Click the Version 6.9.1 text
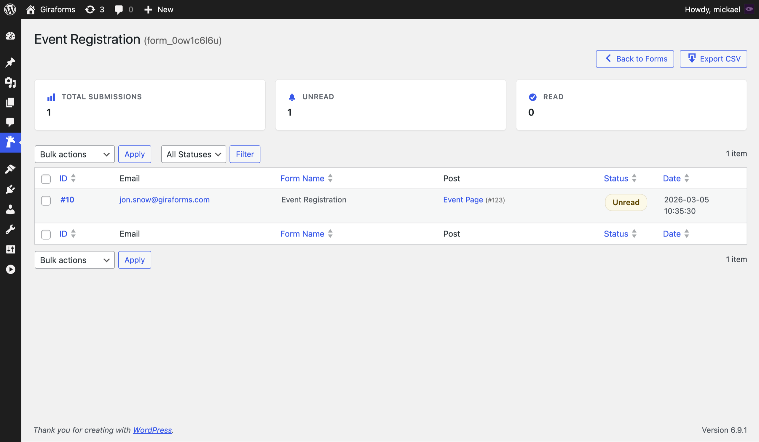This screenshot has height=442, width=759. coord(724,430)
